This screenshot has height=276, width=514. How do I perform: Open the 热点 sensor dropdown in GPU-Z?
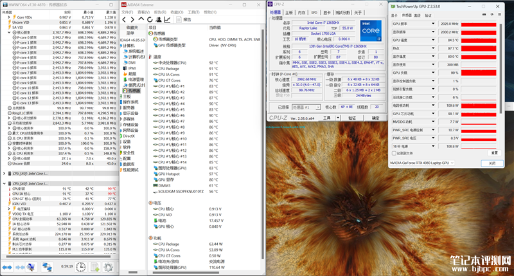(x=433, y=48)
